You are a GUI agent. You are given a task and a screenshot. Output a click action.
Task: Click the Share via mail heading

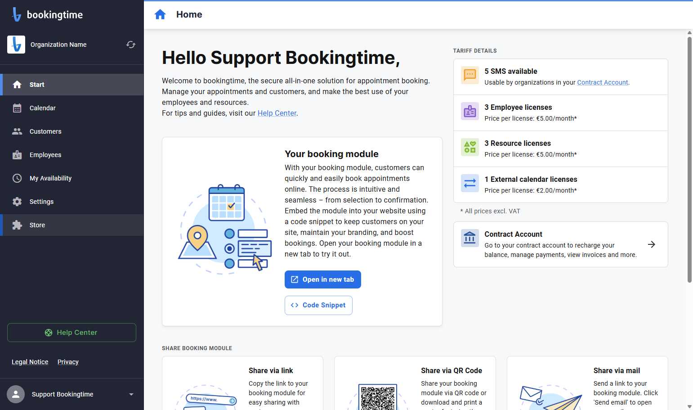[617, 370]
